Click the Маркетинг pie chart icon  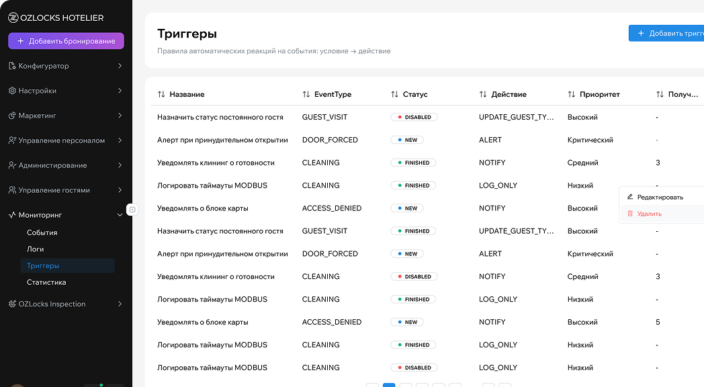click(x=12, y=116)
